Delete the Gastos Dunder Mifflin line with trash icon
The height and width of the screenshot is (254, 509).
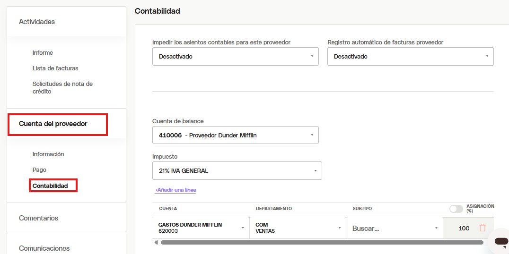(483, 228)
